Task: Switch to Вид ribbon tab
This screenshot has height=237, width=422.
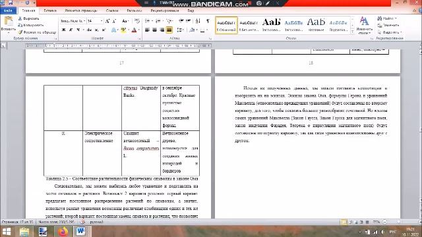Action: [x=191, y=11]
